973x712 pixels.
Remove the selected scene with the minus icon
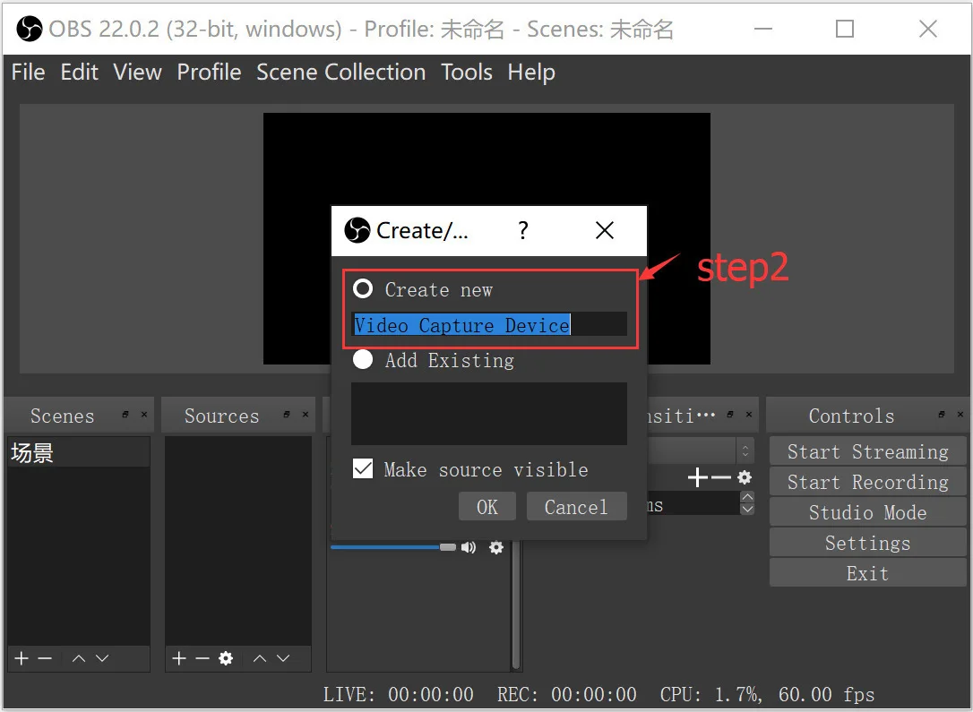tap(45, 658)
